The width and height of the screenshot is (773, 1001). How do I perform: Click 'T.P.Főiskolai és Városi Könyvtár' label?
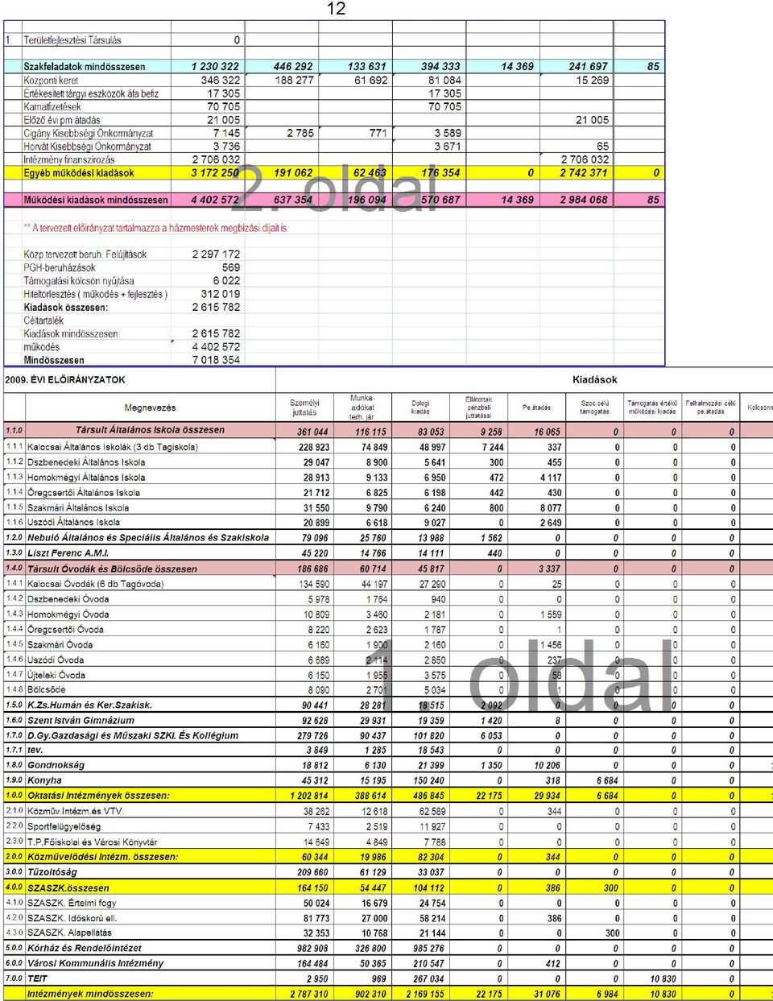pyautogui.click(x=93, y=842)
